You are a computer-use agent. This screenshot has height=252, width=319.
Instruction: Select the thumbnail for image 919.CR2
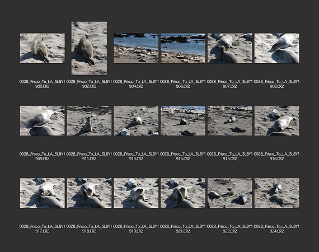(x=136, y=193)
